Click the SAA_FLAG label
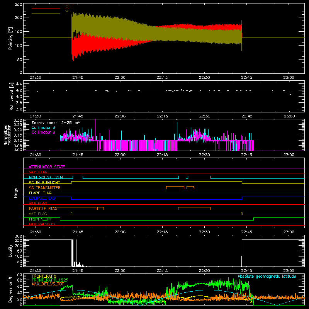The height and width of the screenshot is (309, 309). (x=38, y=204)
